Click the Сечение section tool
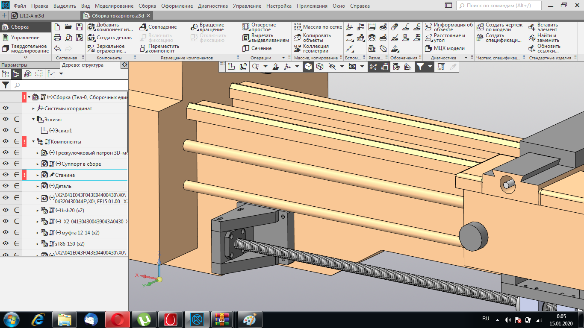 pos(257,48)
